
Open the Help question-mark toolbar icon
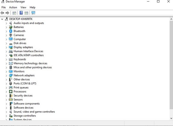point(21,13)
